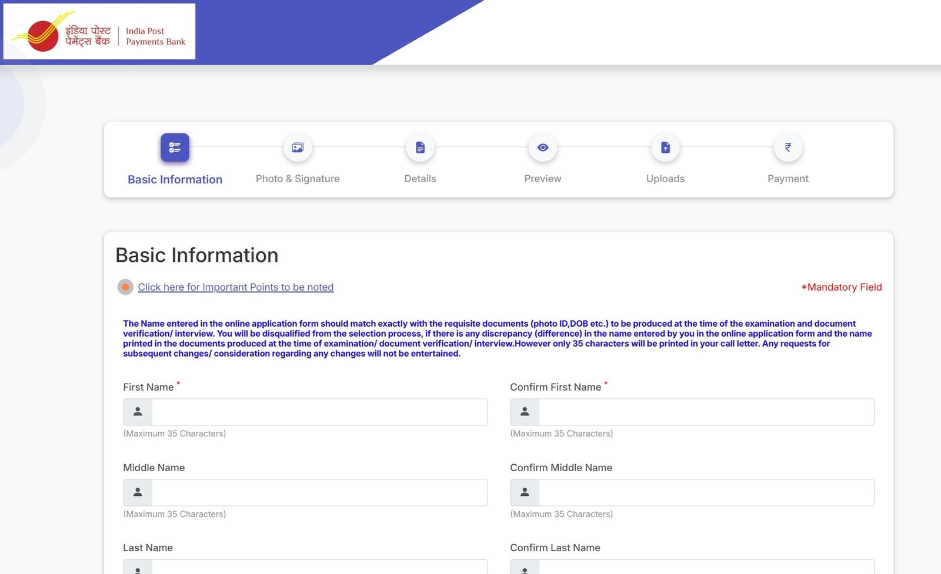941x574 pixels.
Task: Open the Photo & Signature step label
Action: pos(298,179)
